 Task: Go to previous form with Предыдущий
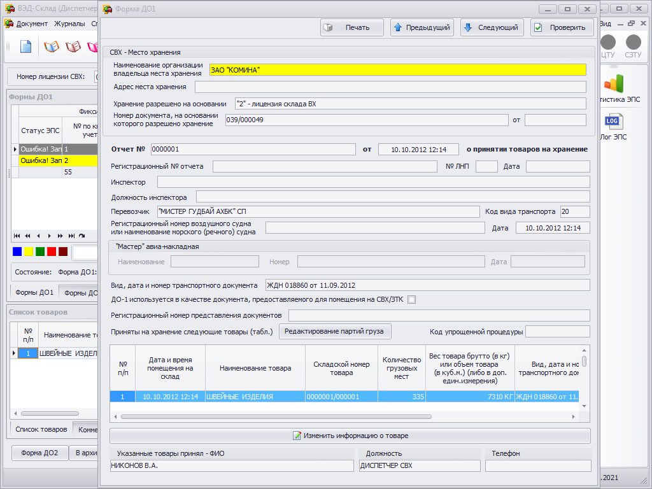pyautogui.click(x=422, y=27)
